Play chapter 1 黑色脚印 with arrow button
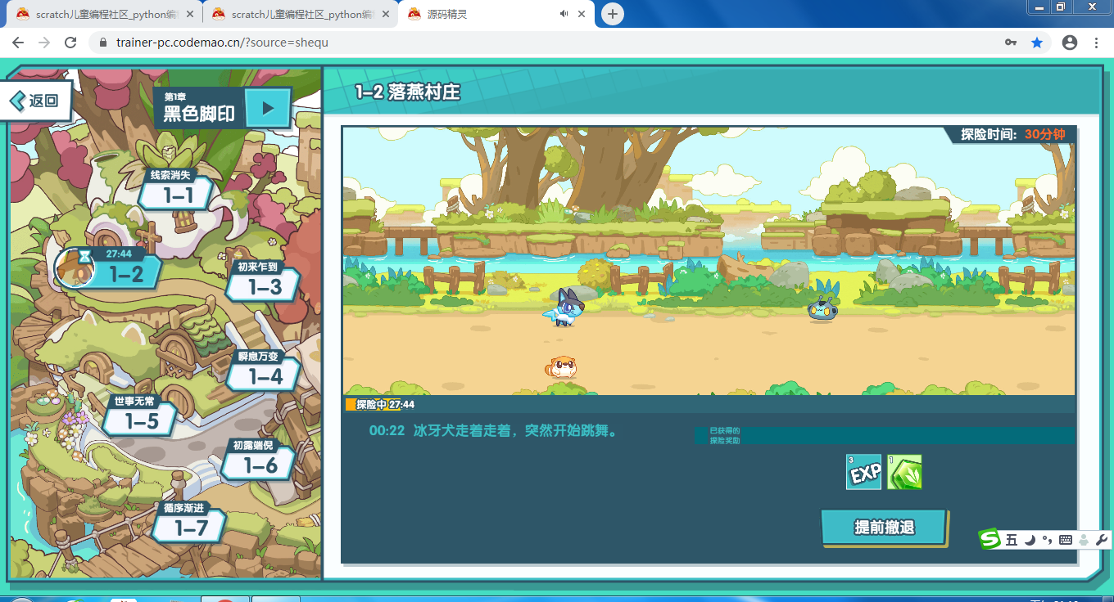Screen dimensions: 1114x602 click(267, 108)
